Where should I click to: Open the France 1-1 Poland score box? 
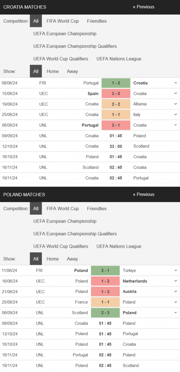click(x=105, y=302)
